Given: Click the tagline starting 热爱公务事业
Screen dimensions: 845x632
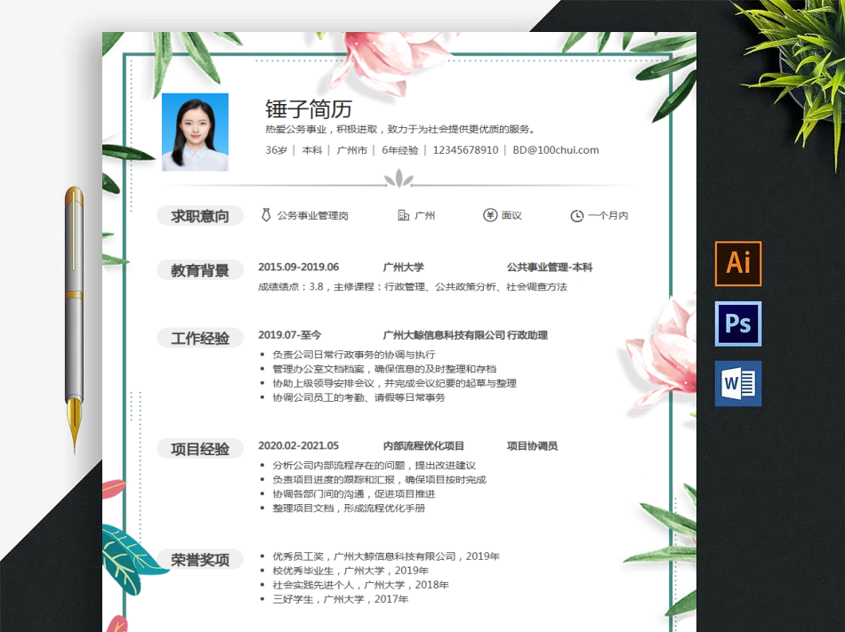Looking at the screenshot, I should click(400, 129).
